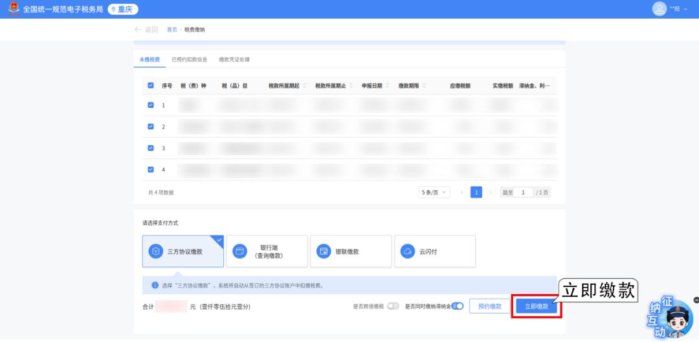Toggle the 是否同时缴纳滞纳金 switch
Screen dimensions: 699x342
tap(458, 306)
